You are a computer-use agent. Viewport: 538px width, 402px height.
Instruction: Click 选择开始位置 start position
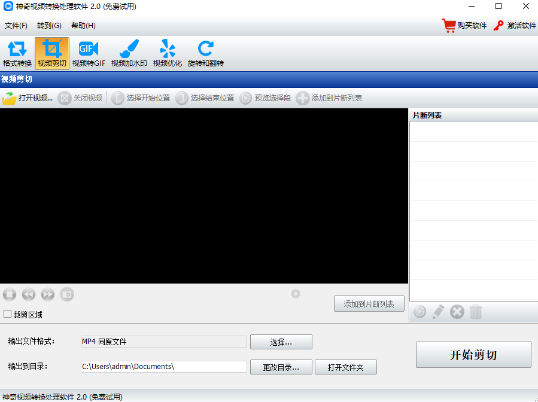pyautogui.click(x=141, y=98)
